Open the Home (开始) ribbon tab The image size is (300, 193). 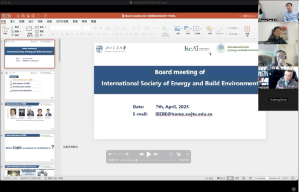coord(4,21)
